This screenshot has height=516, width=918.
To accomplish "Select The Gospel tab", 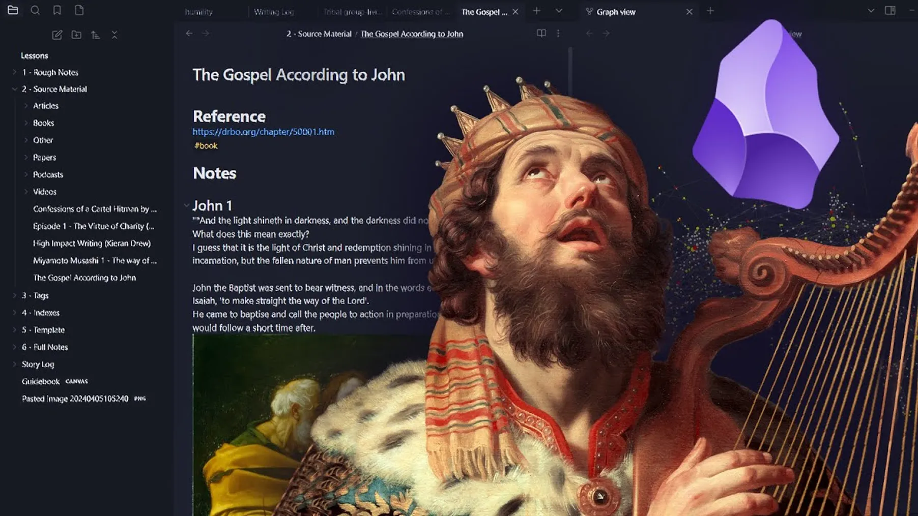I will 484,12.
